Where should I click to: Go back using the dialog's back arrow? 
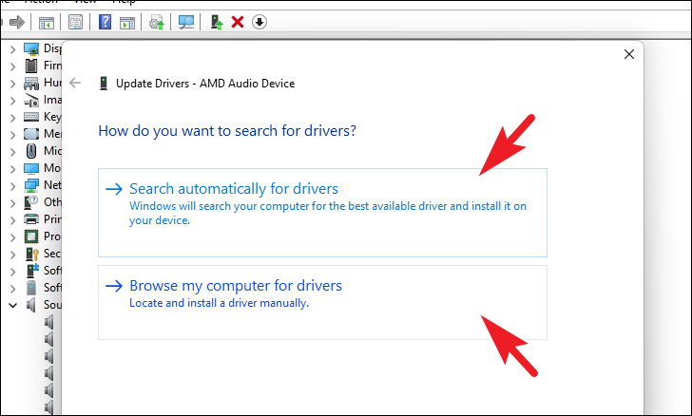[75, 83]
